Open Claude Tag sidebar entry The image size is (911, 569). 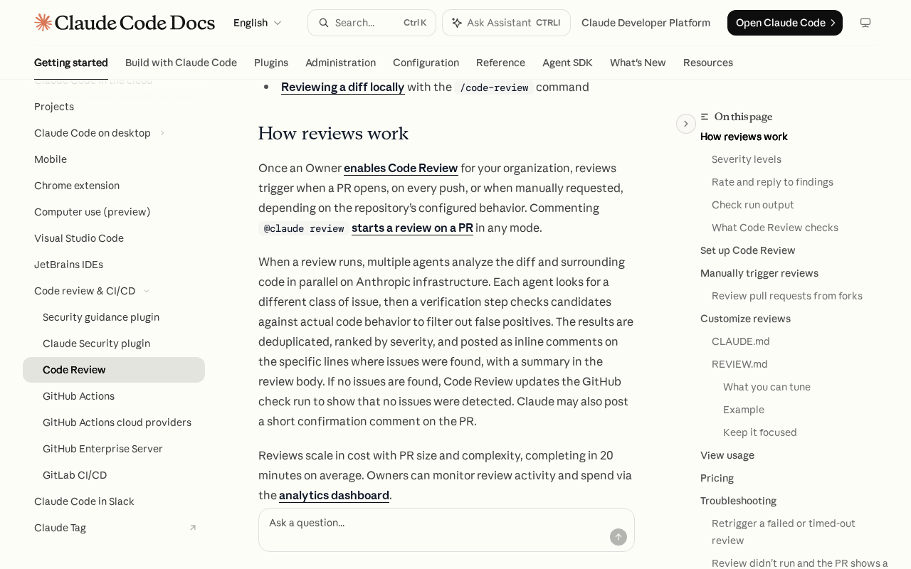(x=114, y=528)
